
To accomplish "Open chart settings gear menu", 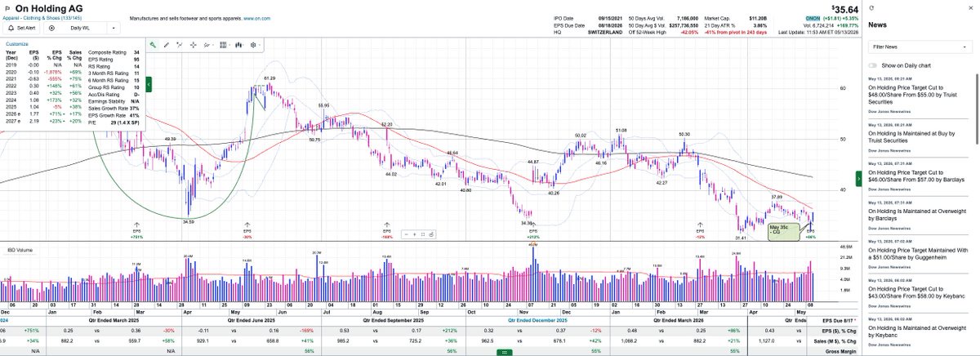I will point(256,45).
